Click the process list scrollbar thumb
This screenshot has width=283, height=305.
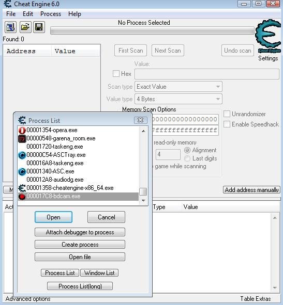[x=143, y=191]
